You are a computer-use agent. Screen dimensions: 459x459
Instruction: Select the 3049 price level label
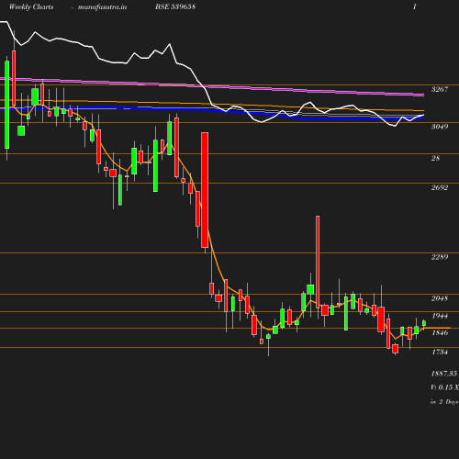click(440, 127)
